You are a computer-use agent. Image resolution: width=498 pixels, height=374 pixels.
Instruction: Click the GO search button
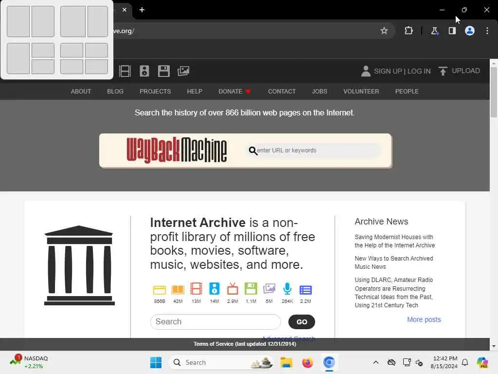click(x=302, y=322)
